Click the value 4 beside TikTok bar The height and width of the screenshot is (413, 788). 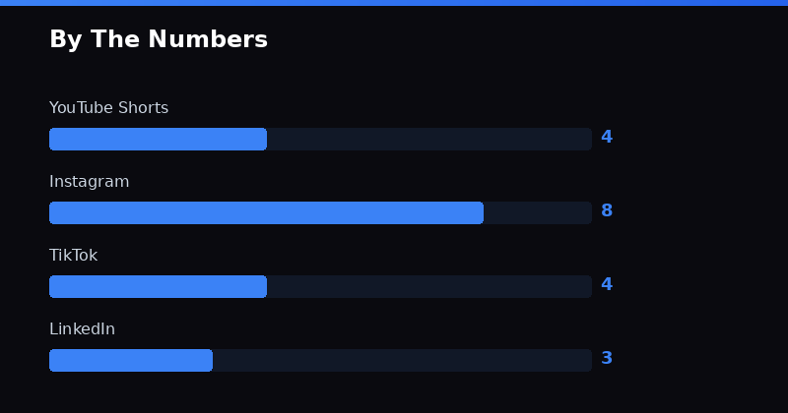click(607, 285)
